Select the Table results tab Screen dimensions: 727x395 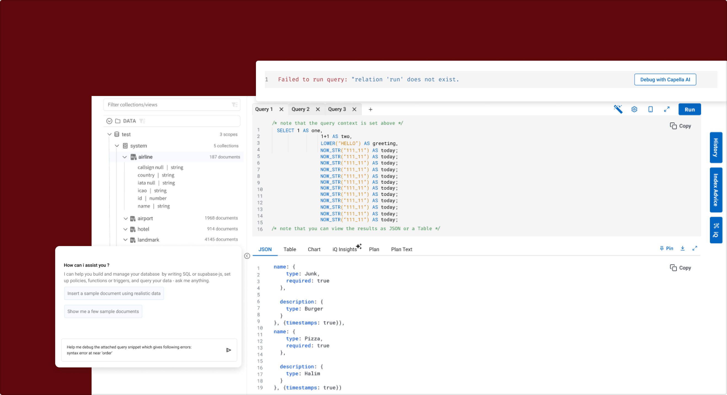pyautogui.click(x=290, y=249)
